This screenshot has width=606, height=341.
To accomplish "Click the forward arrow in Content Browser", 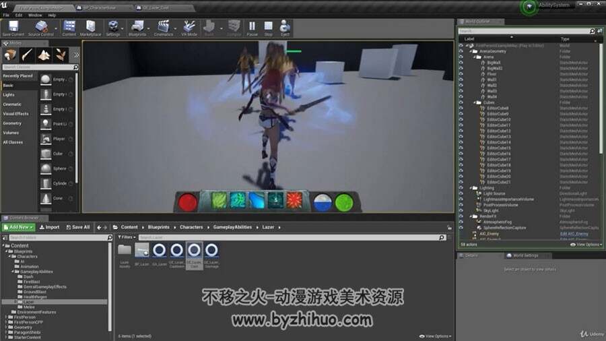I will pyautogui.click(x=105, y=227).
